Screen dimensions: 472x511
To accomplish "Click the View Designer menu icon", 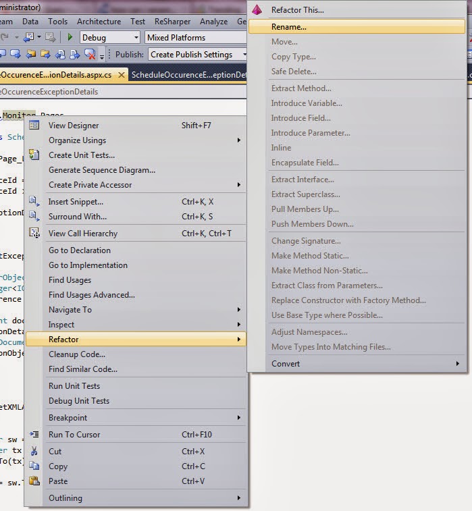I will [x=34, y=125].
